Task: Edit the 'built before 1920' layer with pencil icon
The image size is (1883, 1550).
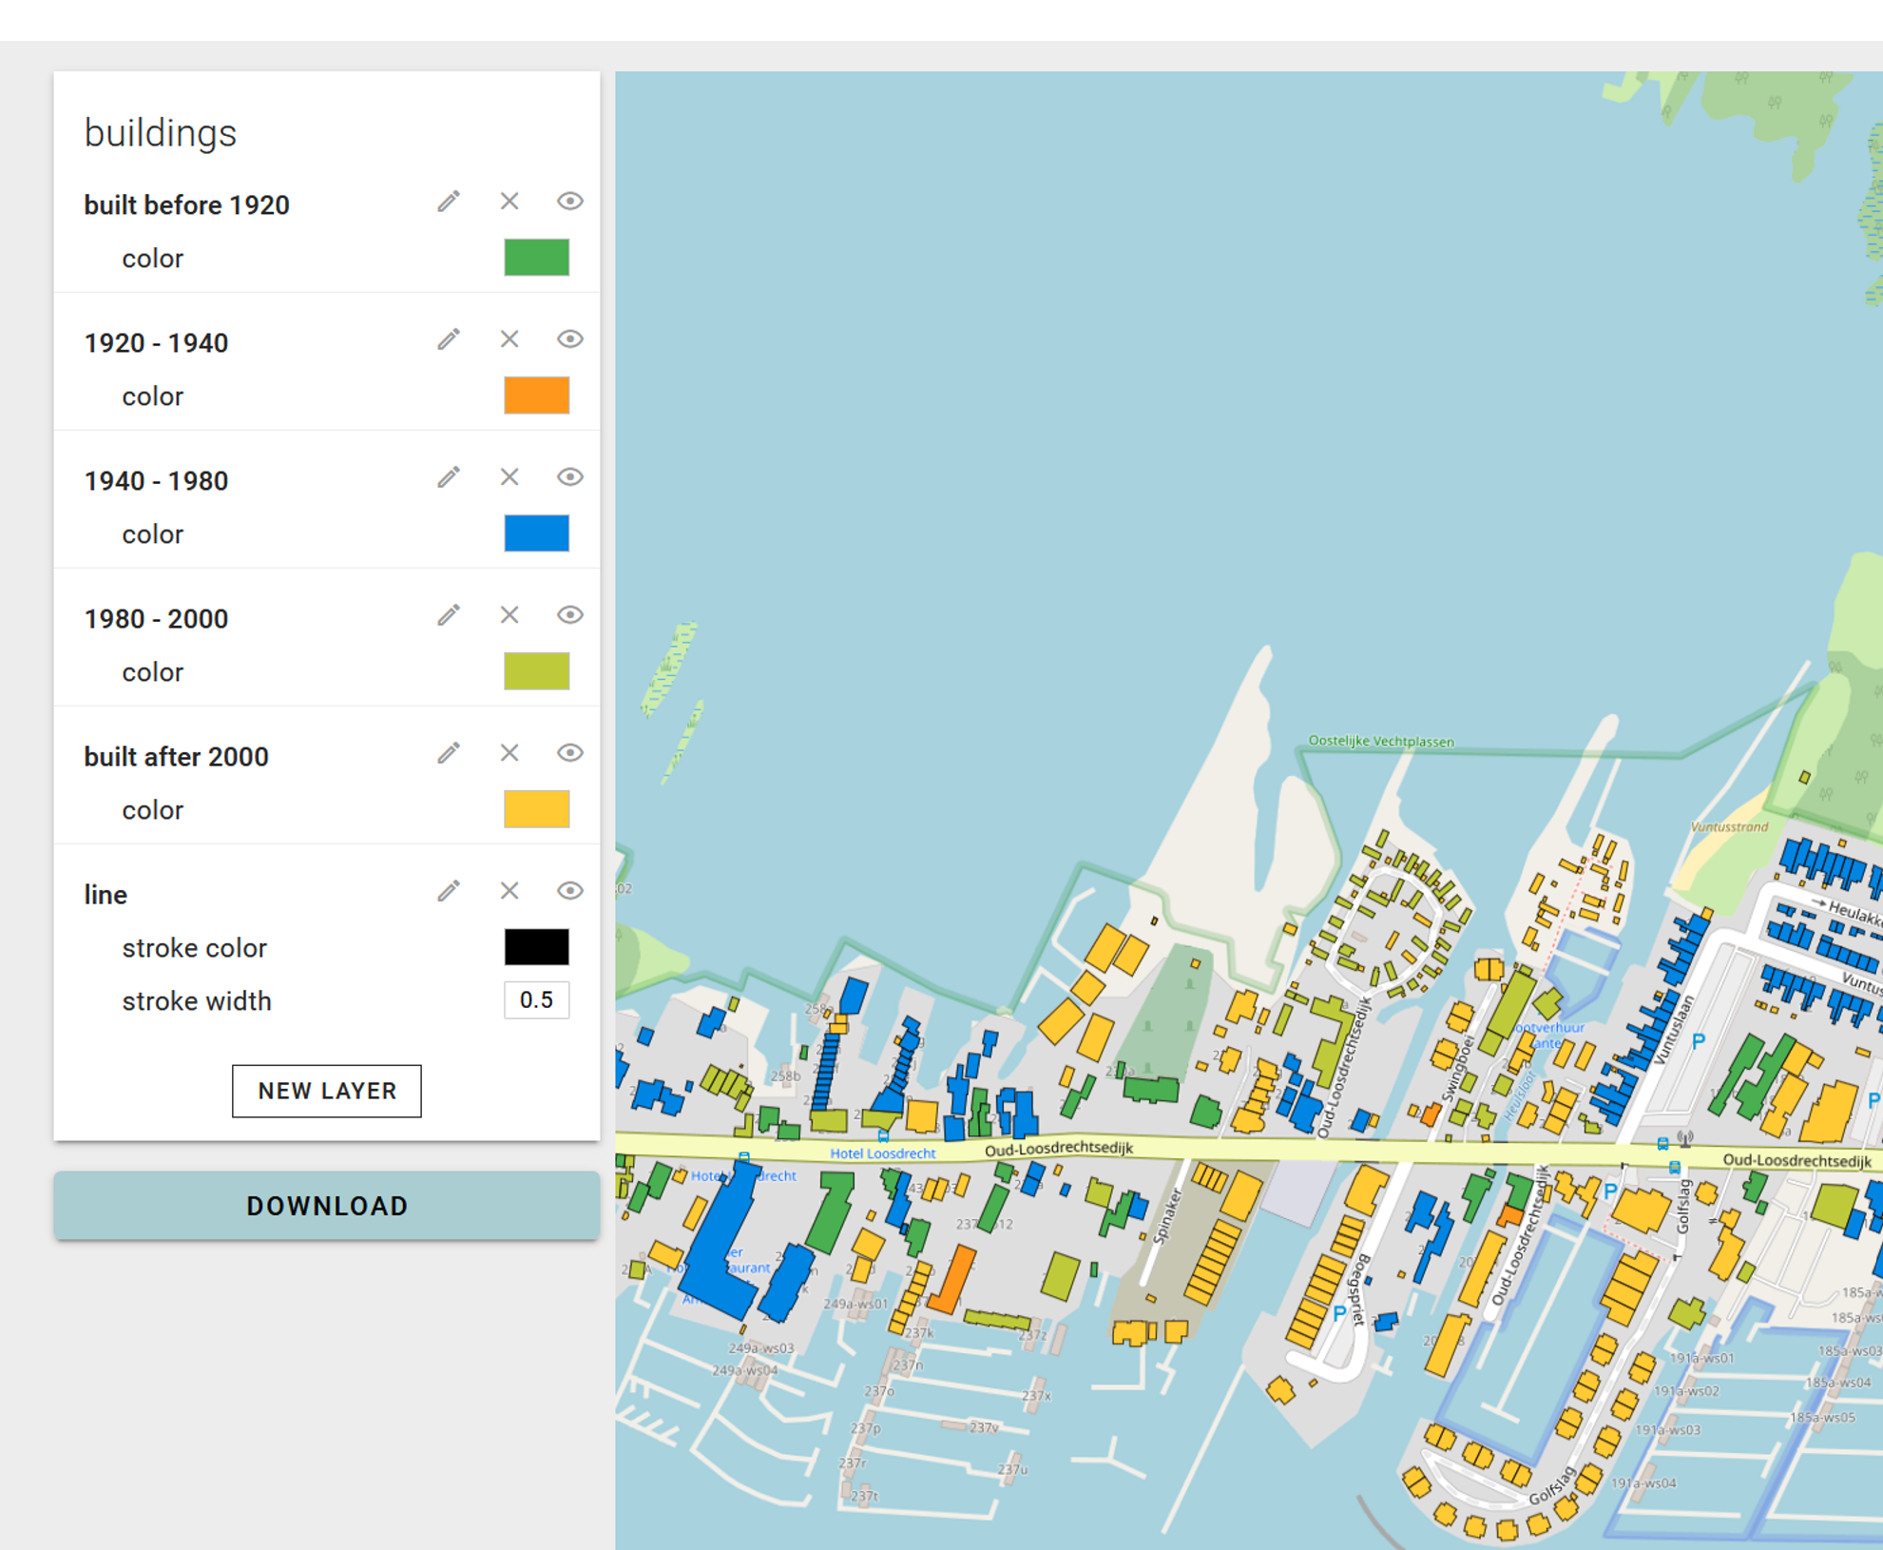Action: (x=449, y=202)
